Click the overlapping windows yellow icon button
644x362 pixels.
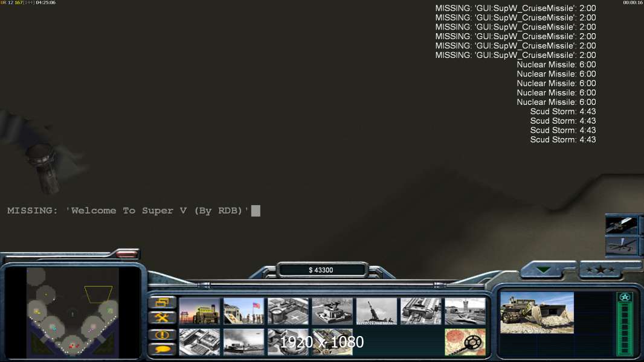163,302
